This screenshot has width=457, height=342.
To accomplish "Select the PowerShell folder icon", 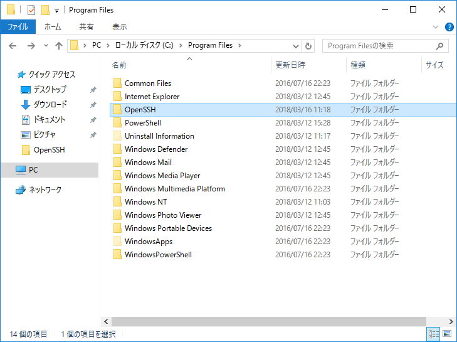I will pos(117,123).
